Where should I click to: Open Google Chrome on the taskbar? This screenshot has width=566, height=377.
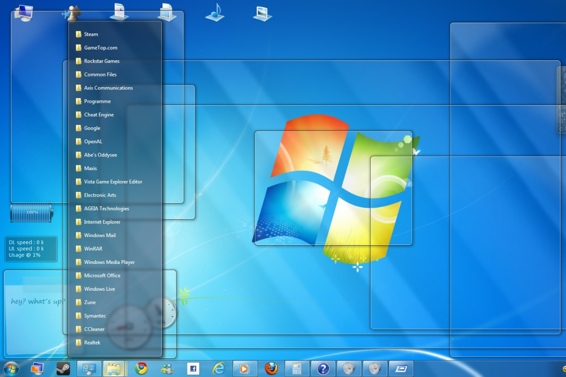pos(141,368)
